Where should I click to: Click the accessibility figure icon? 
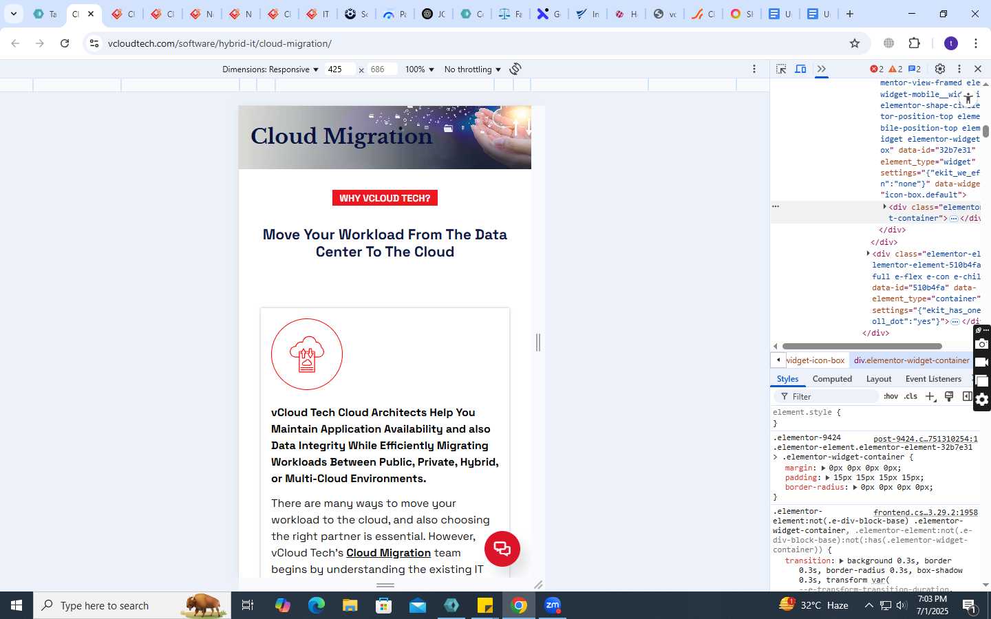968,98
